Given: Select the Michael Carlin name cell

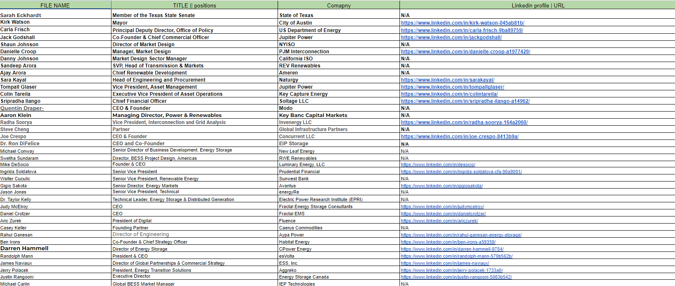Looking at the screenshot, I should point(56,284).
